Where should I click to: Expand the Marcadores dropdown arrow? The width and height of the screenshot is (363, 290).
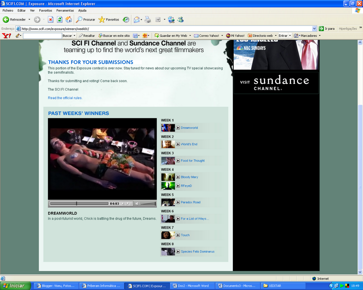[320, 36]
